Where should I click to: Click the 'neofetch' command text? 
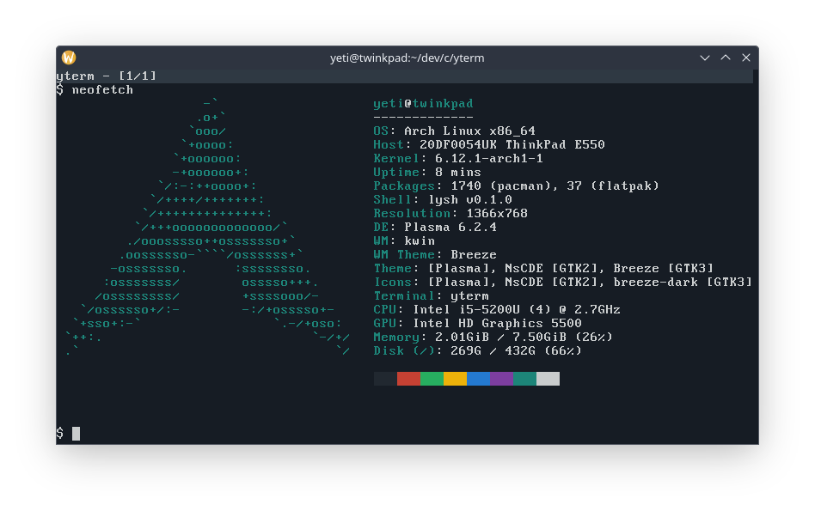pos(102,90)
